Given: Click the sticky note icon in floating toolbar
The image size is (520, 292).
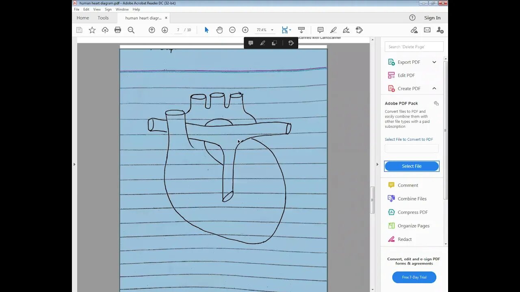Looking at the screenshot, I should pyautogui.click(x=251, y=43).
